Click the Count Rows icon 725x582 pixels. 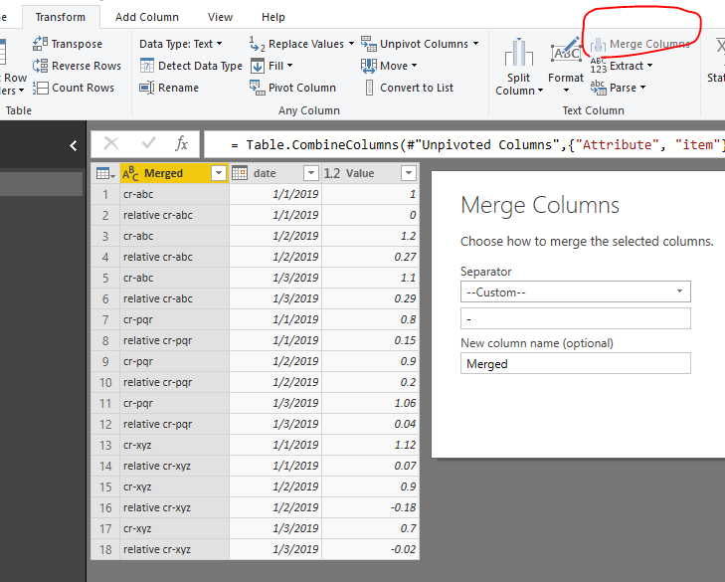(x=40, y=88)
